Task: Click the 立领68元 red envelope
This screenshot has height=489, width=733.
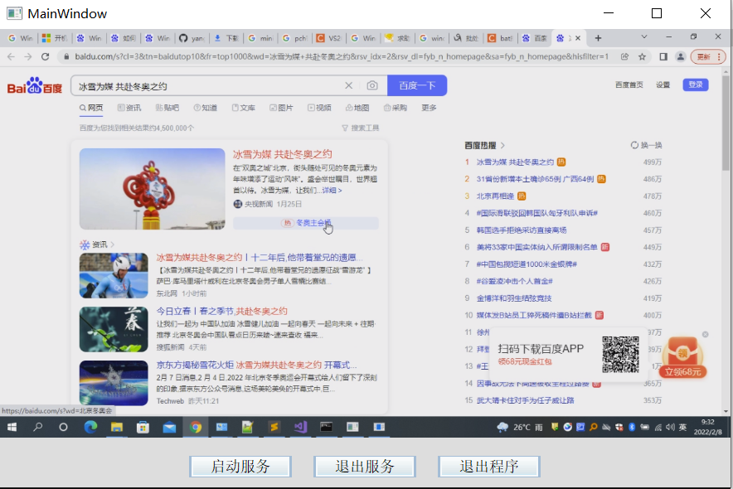Action: pos(683,358)
